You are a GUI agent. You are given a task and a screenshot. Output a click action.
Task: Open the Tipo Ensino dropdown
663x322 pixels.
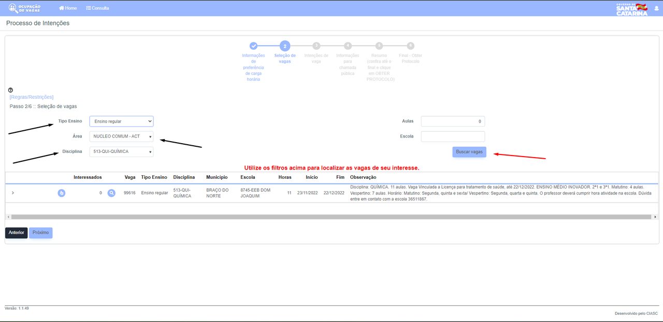click(122, 121)
